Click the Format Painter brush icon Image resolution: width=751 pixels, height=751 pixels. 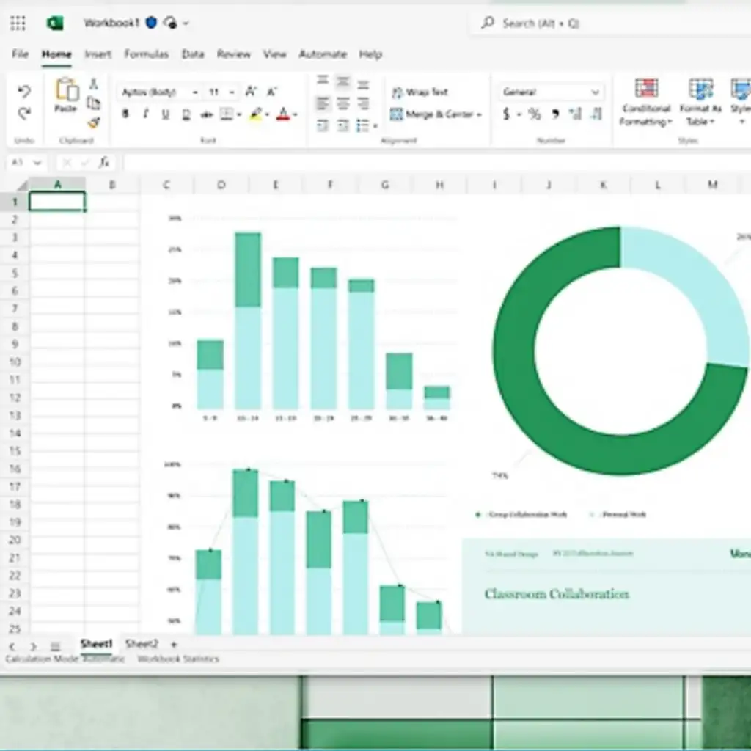pyautogui.click(x=93, y=122)
